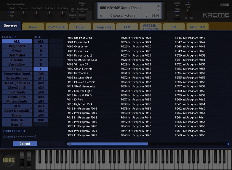The image size is (232, 170).
Task: Click the left arrow of program scrollbar
Action: 68,144
